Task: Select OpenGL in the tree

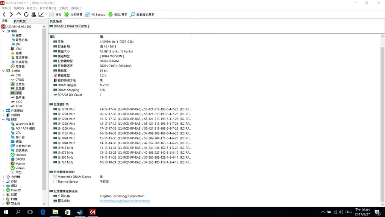Action: tap(21, 155)
